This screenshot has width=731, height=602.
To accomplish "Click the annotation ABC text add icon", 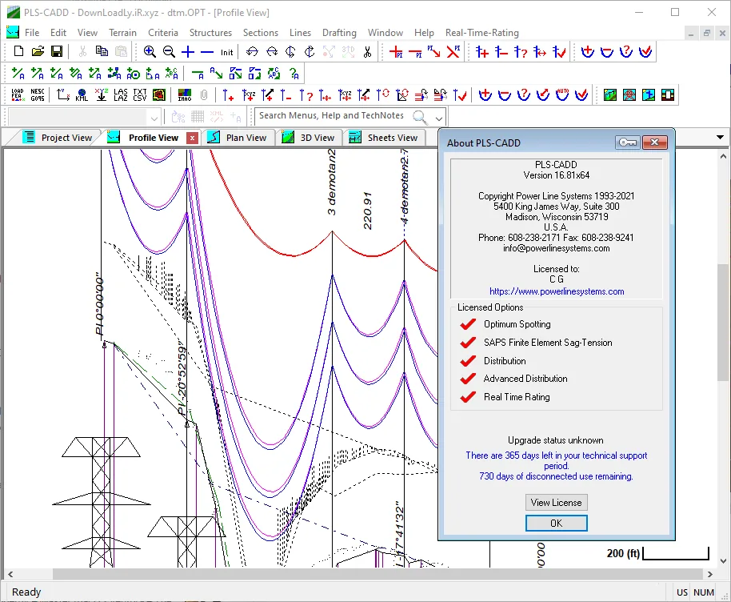I will click(x=172, y=74).
